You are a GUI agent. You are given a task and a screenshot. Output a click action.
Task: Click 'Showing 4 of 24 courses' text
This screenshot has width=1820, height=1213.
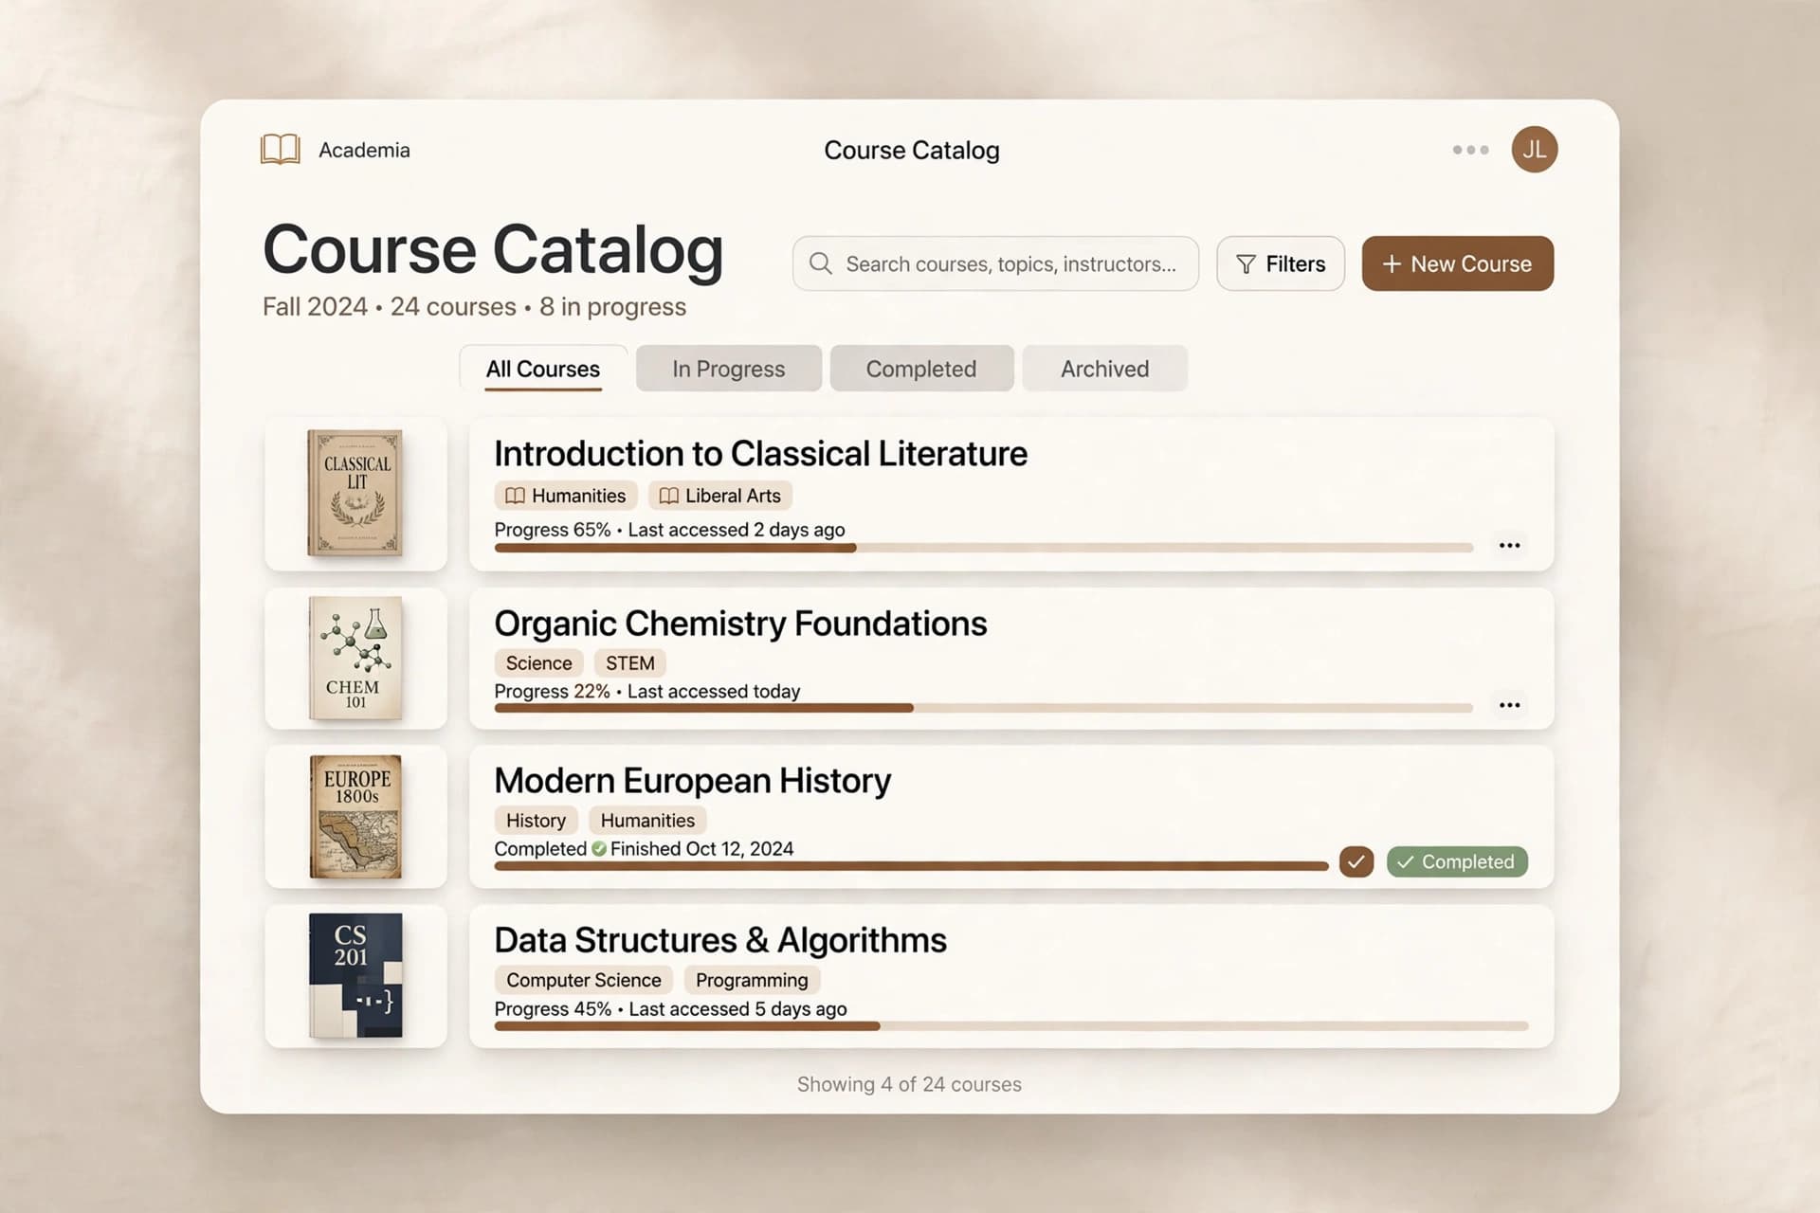pos(909,1084)
